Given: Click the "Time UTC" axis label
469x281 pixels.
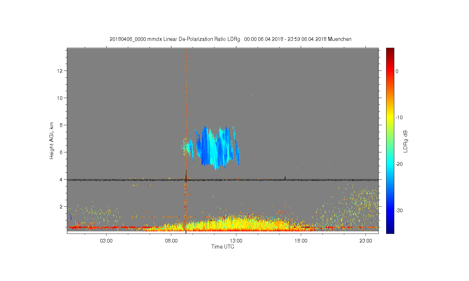Looking at the screenshot, I should 223,247.
